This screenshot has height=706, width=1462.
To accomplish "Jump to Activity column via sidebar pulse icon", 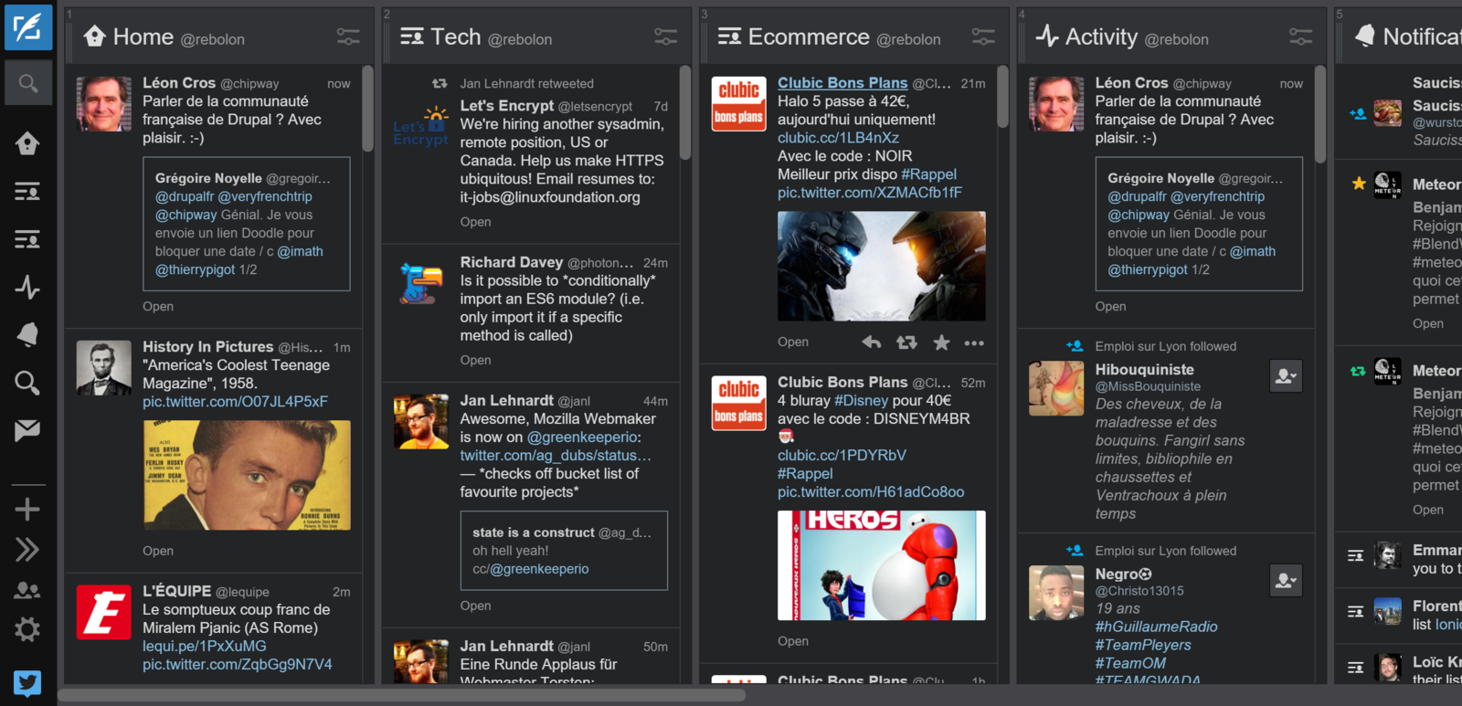I will click(x=27, y=288).
